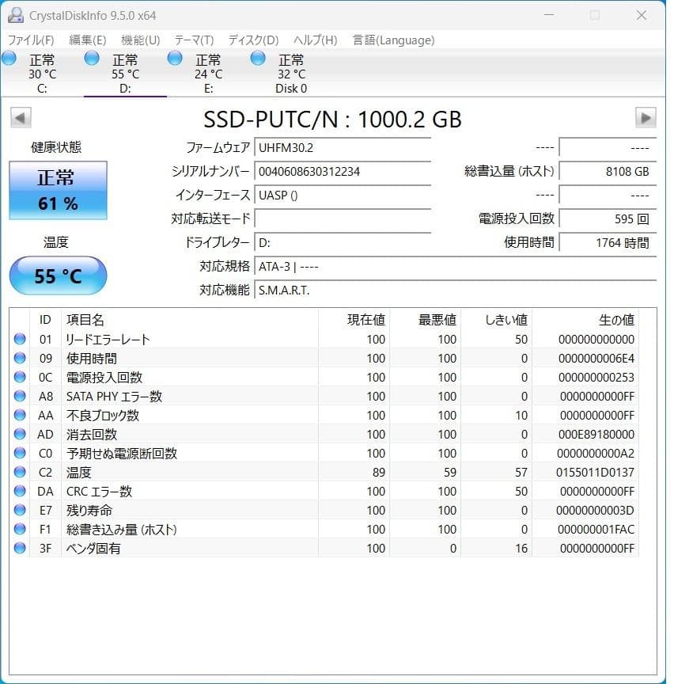
Task: Select the 使用時間 attribute name in the table
Action: coord(92,358)
